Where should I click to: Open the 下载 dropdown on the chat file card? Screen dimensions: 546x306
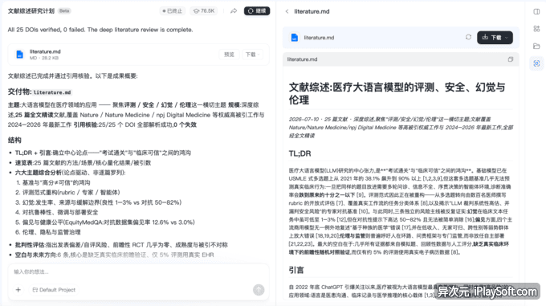pyautogui.click(x=252, y=55)
